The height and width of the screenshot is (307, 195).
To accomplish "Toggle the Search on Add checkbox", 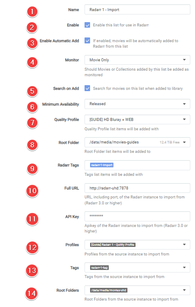I will point(87,88).
